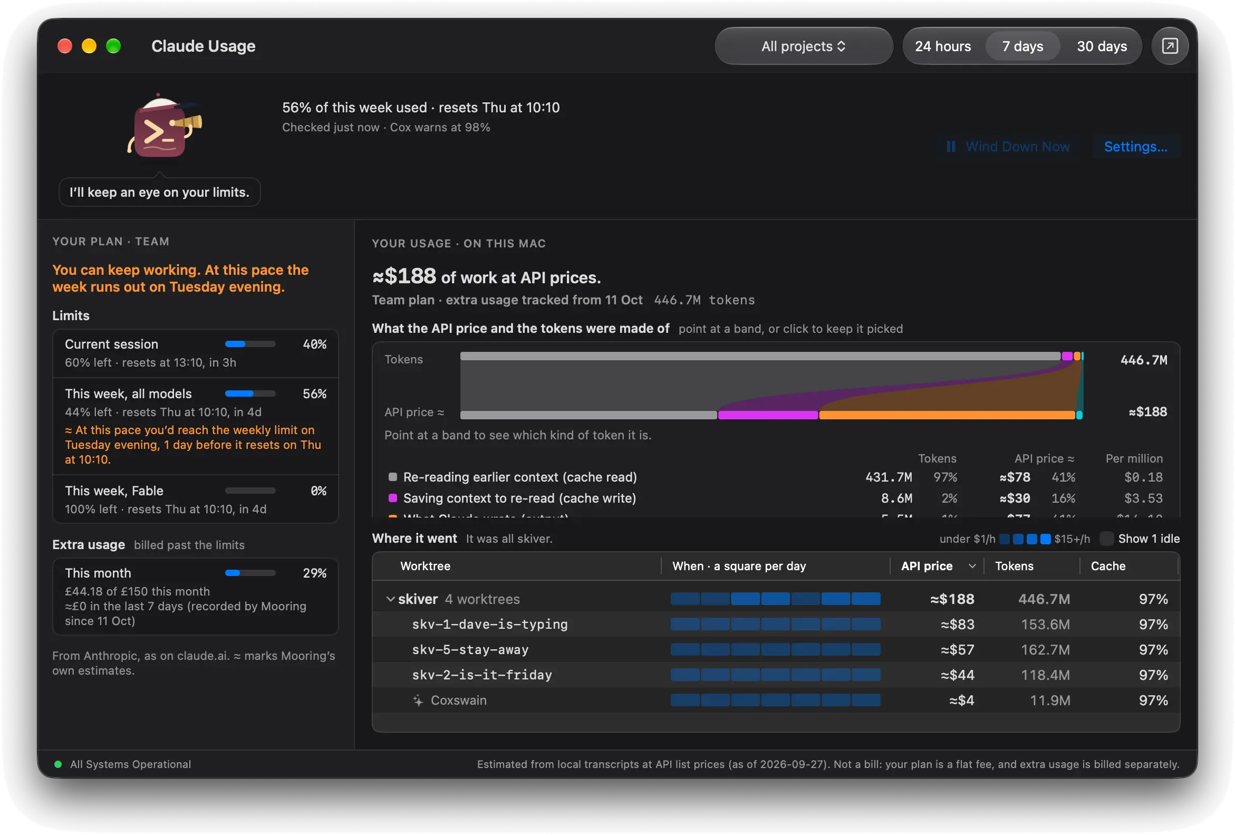
Task: Pick the magenta band in API price bar
Action: (x=767, y=415)
